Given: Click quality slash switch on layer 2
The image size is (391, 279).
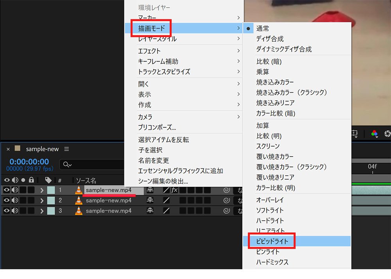Looking at the screenshot, I should pos(166,200).
